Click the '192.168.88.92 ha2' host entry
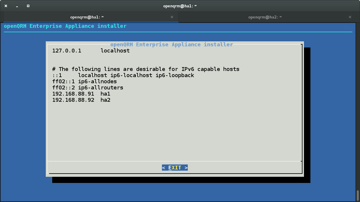Image resolution: width=360 pixels, height=202 pixels. click(x=81, y=100)
